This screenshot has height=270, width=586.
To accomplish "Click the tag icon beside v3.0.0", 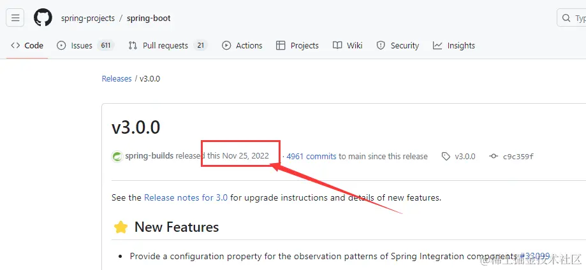I will 446,157.
